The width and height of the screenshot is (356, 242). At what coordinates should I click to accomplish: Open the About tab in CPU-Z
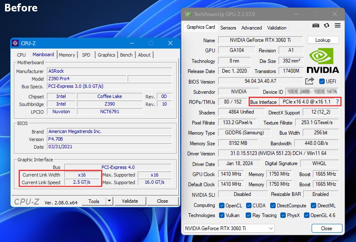pyautogui.click(x=144, y=55)
